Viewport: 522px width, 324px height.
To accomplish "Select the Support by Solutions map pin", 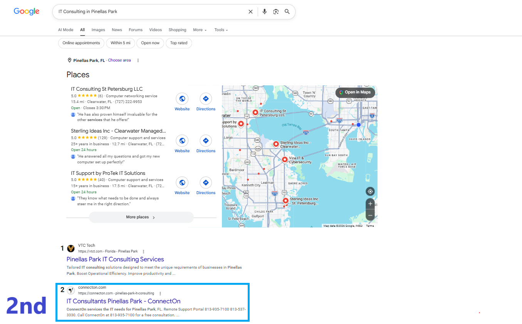I will [x=241, y=124].
